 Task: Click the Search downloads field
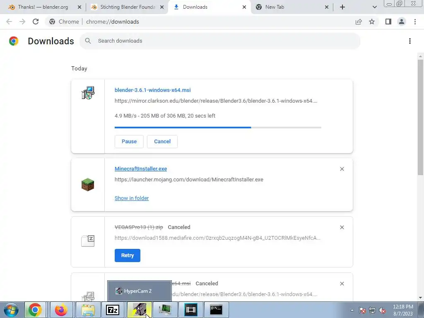click(220, 41)
